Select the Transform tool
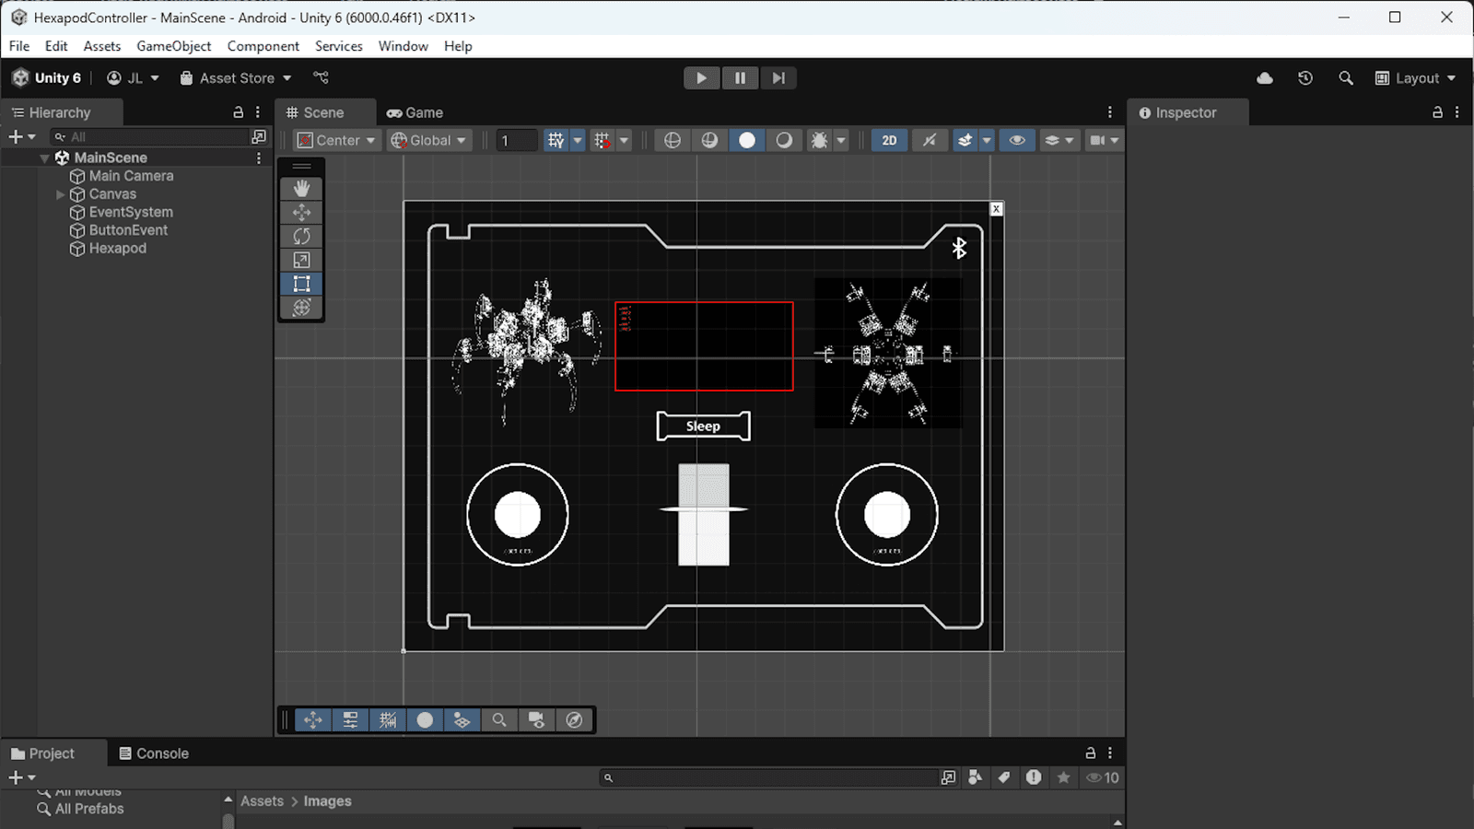 point(301,308)
